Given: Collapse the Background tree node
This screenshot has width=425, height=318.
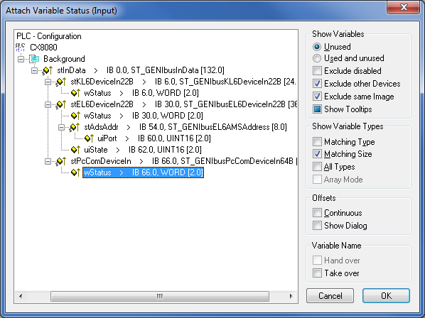Looking at the screenshot, I should pyautogui.click(x=21, y=59).
